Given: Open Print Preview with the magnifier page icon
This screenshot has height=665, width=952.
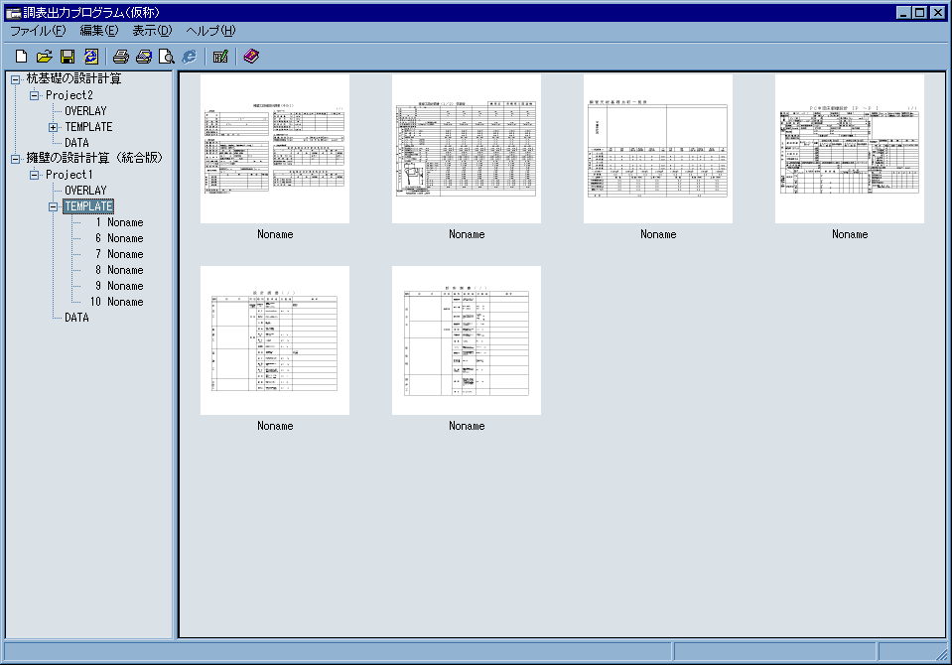Looking at the screenshot, I should tap(167, 57).
